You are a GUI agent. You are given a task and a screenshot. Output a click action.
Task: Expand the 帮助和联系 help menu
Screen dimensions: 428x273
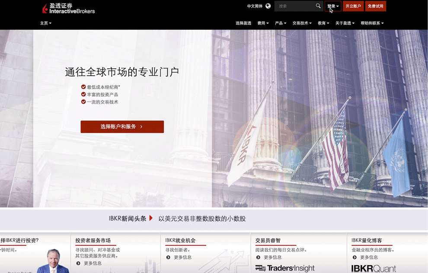(372, 23)
